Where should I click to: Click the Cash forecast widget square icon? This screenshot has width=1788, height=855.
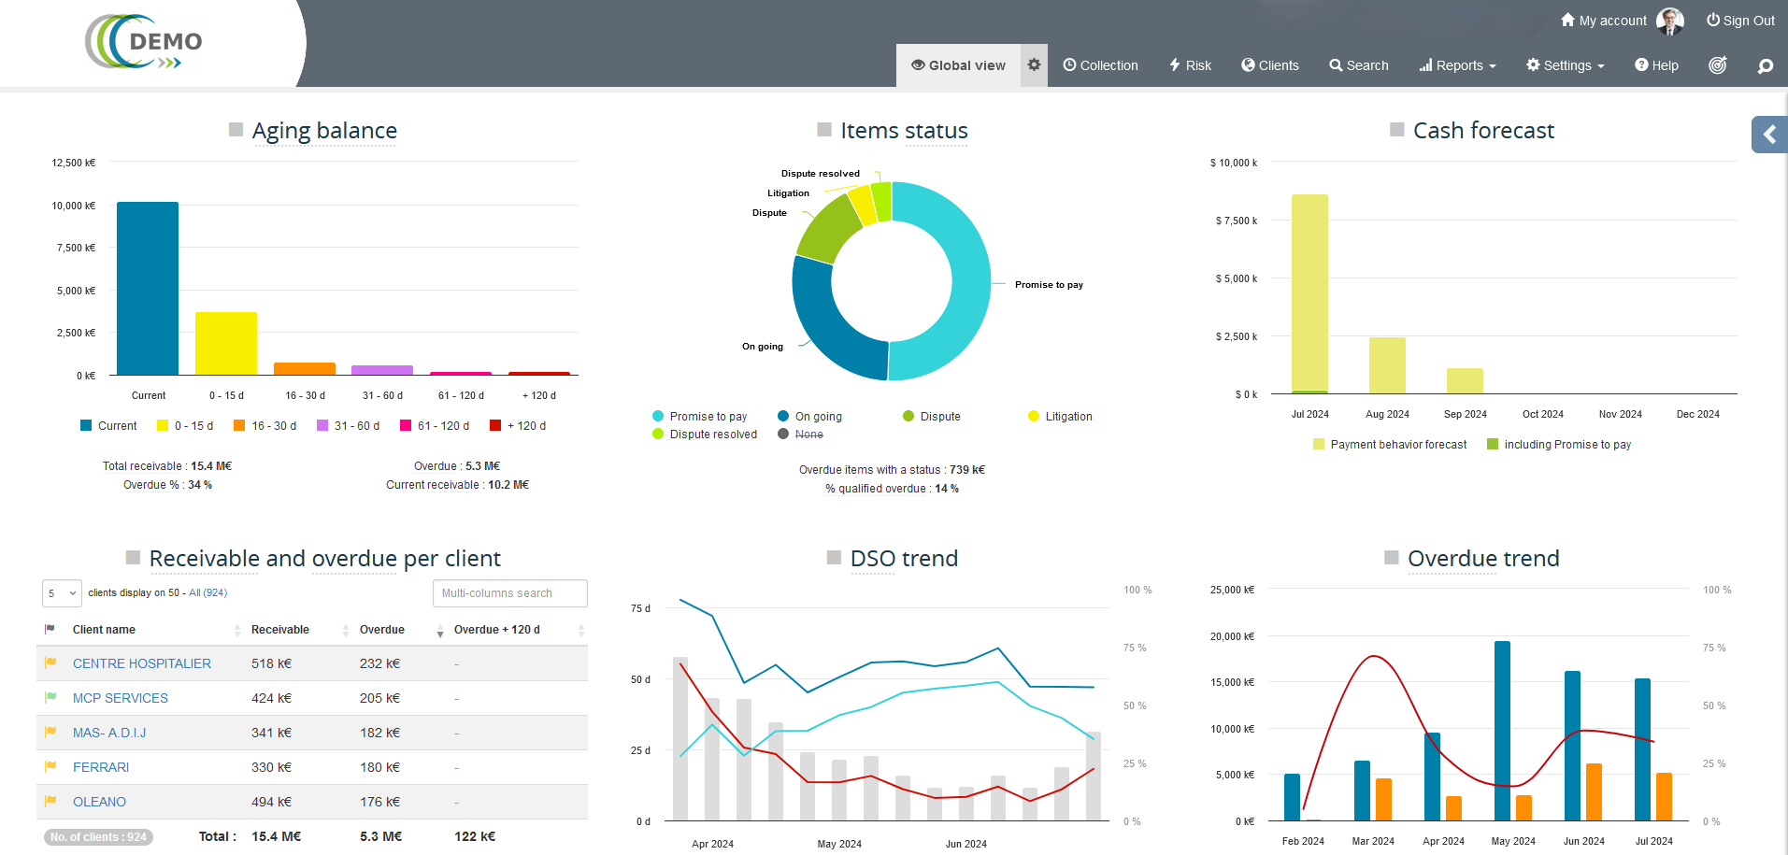(1397, 130)
